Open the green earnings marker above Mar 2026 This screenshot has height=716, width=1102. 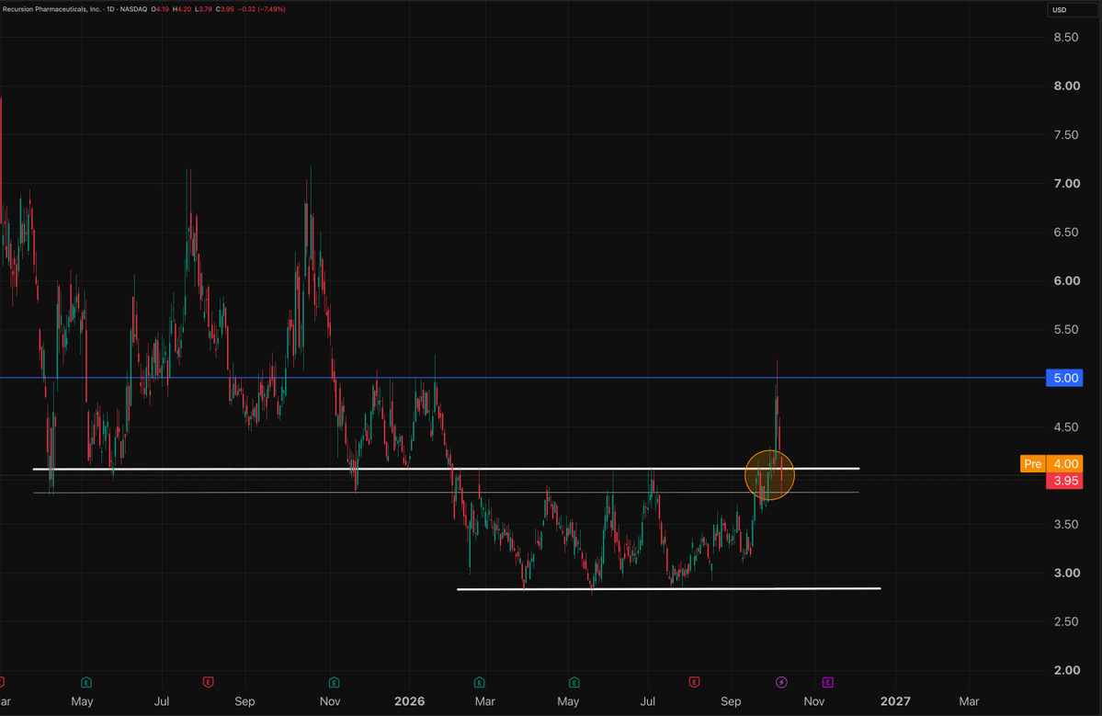[x=480, y=682]
